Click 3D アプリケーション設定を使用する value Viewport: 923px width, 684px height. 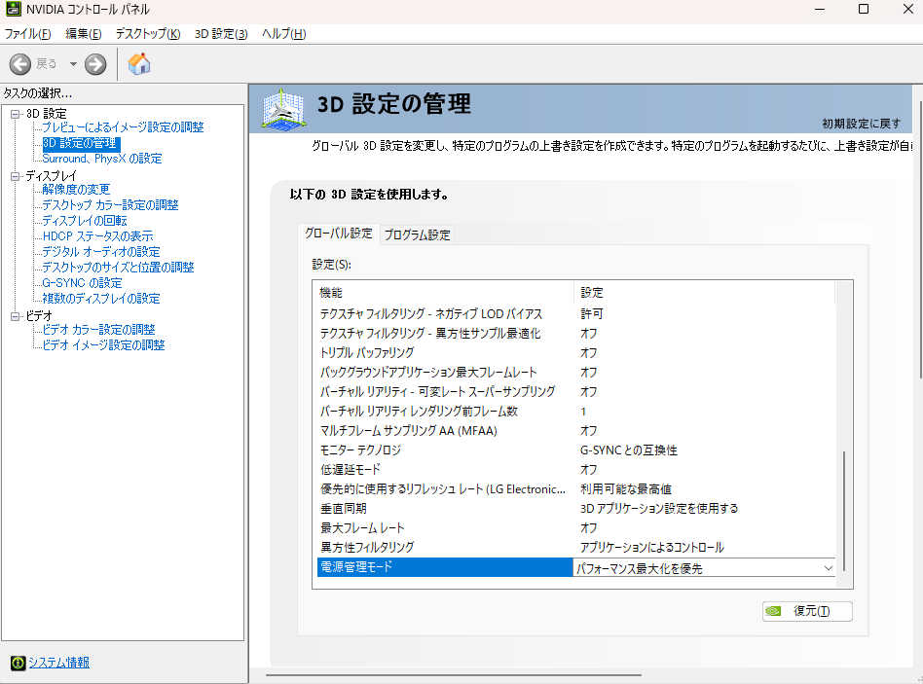click(x=659, y=509)
